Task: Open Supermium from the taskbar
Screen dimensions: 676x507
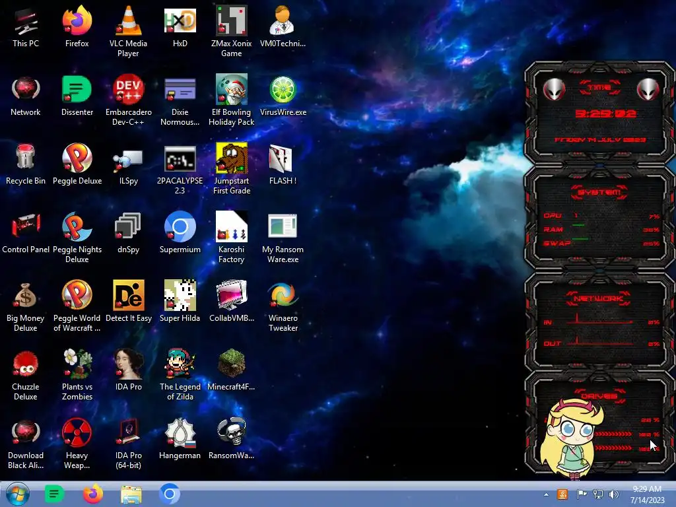Action: (170, 494)
